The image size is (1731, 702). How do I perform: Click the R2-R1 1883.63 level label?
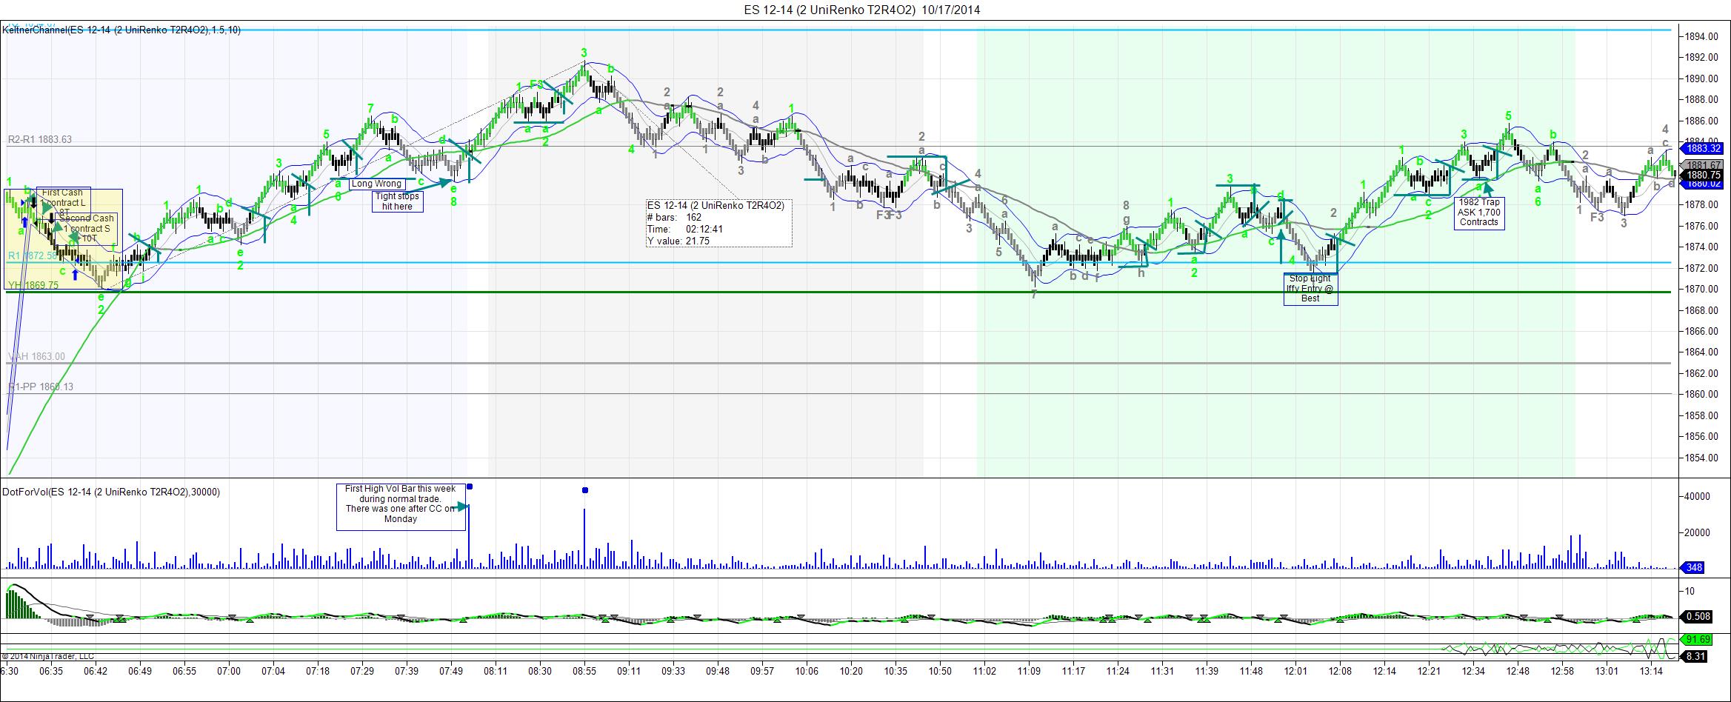[40, 139]
